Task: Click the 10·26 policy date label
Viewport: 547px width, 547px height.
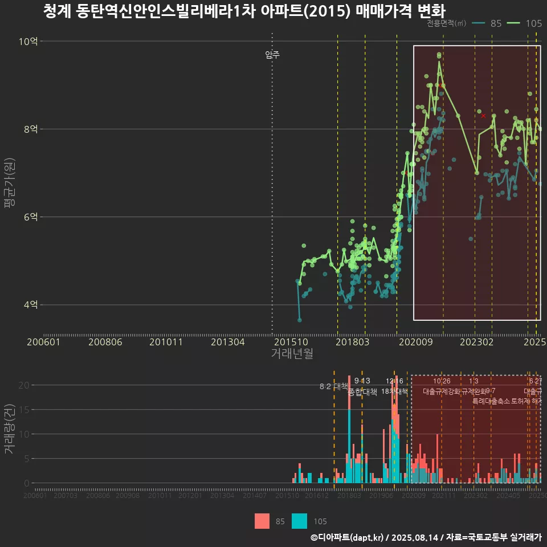Action: tap(442, 381)
